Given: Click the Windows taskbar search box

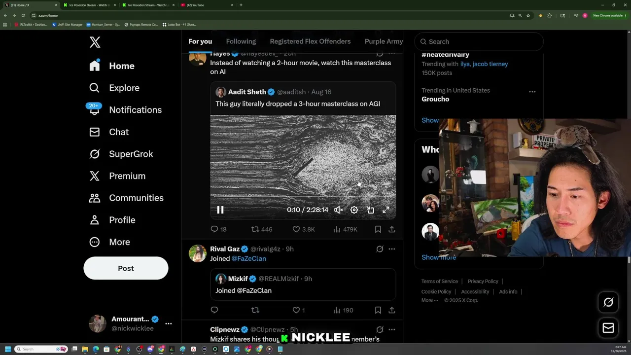Looking at the screenshot, I should coord(41,349).
